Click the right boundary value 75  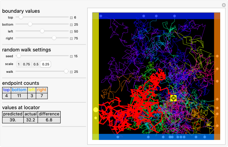[x=76, y=39]
